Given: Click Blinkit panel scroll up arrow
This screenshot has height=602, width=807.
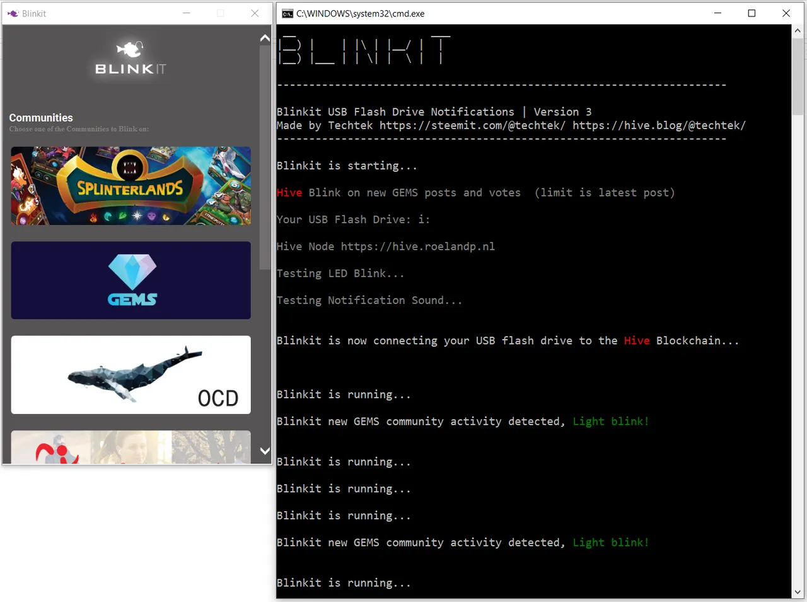Looking at the screenshot, I should tap(265, 38).
